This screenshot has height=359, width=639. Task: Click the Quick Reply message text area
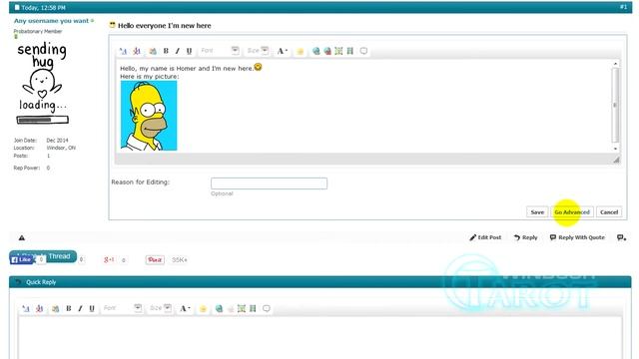tap(319, 338)
